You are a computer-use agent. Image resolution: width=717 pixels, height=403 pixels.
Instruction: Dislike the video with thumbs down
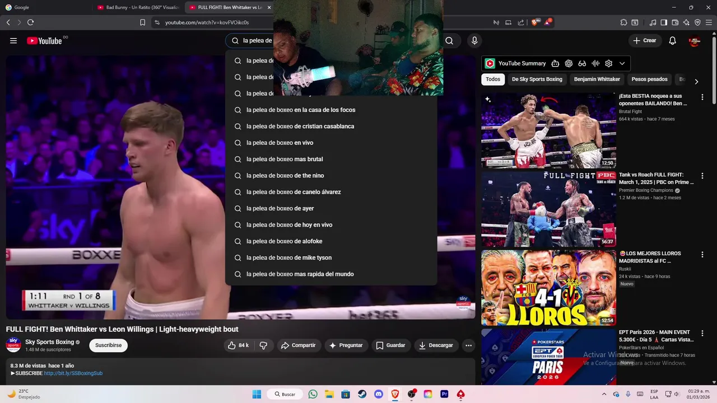263,345
